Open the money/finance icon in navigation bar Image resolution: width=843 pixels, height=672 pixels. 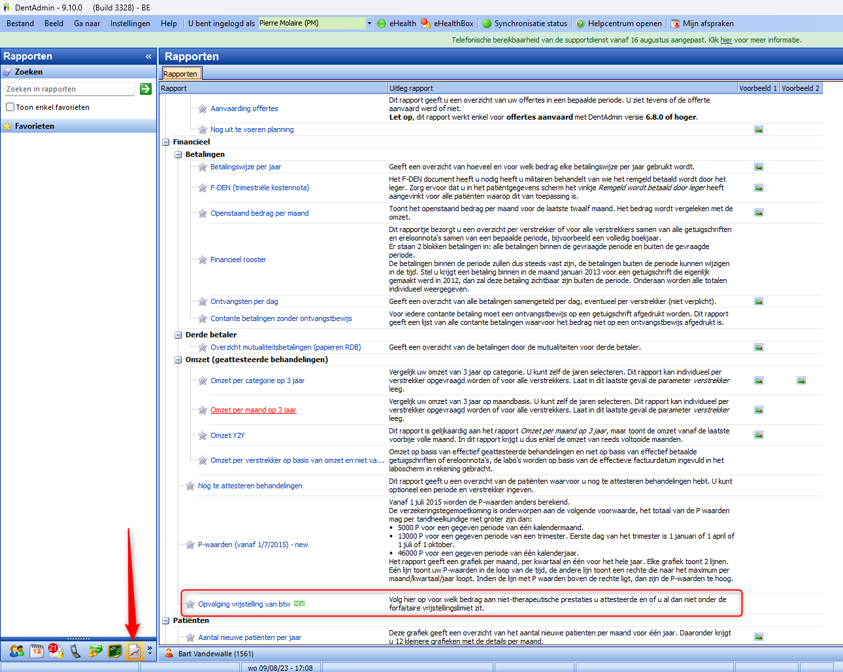(95, 651)
